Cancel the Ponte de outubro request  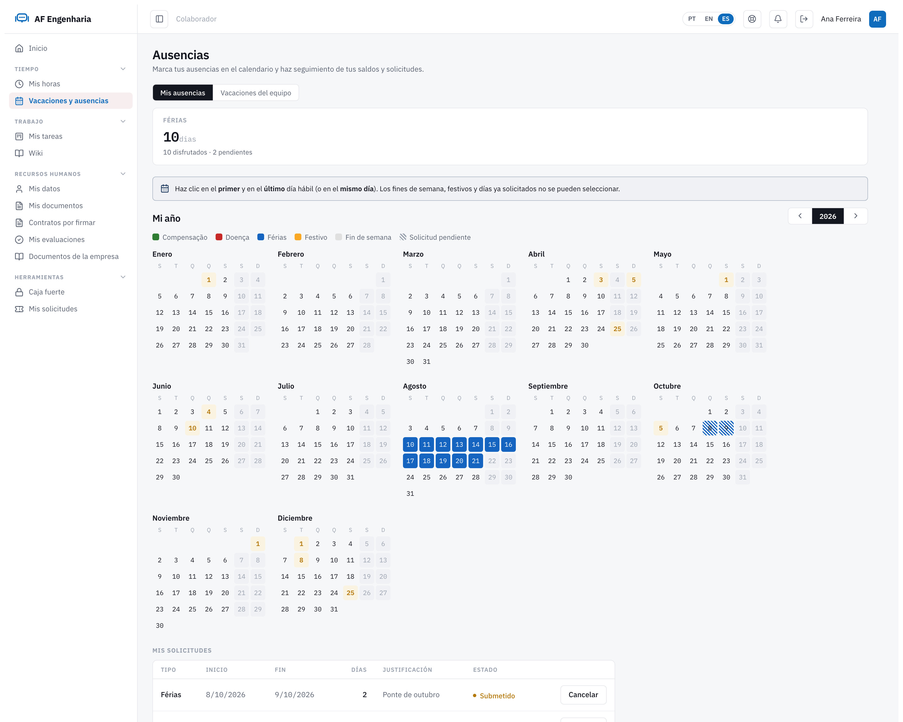tap(583, 695)
